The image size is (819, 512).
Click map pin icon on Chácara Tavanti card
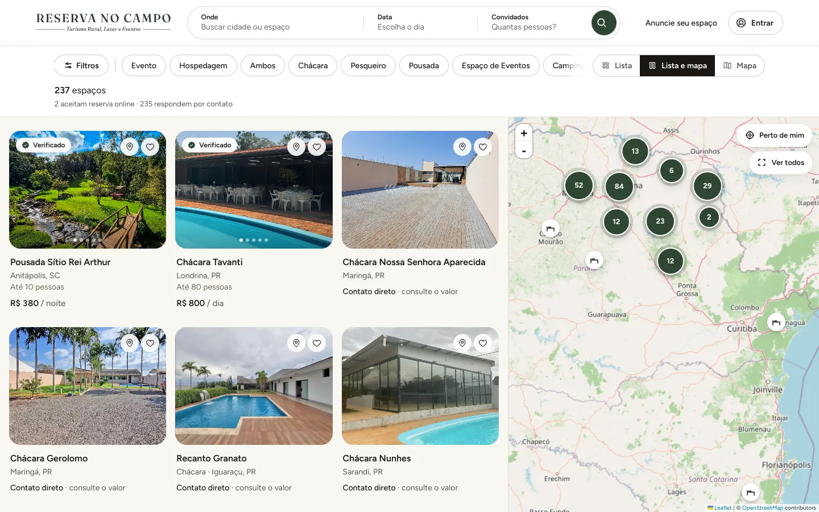pyautogui.click(x=296, y=147)
